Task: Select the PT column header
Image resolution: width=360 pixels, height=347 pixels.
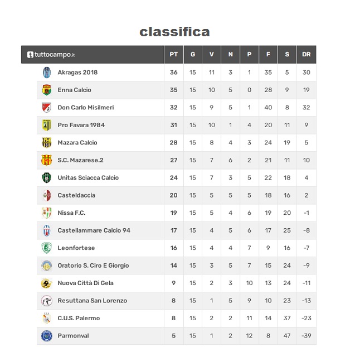Action: pos(173,55)
